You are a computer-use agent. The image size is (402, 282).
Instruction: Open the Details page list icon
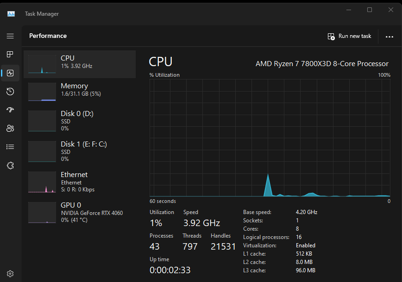click(x=10, y=147)
